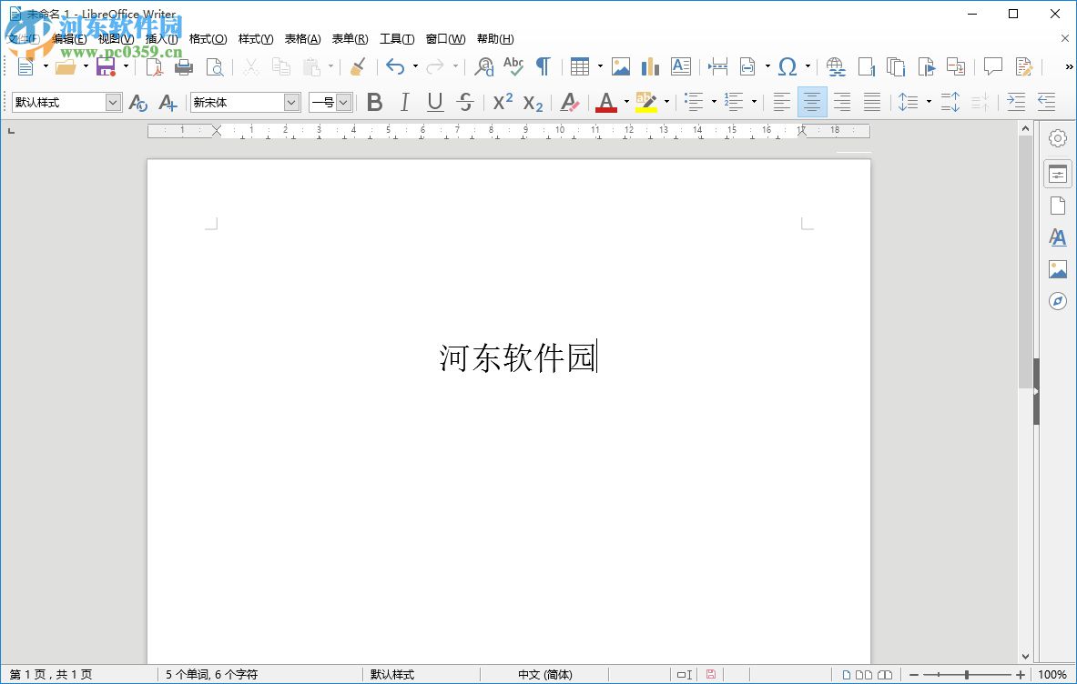Insert a table into the document

(579, 66)
